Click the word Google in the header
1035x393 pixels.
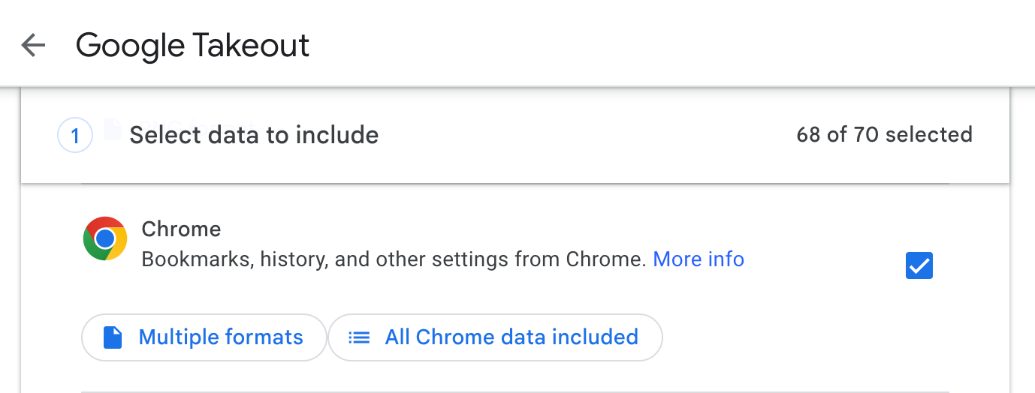pos(131,46)
